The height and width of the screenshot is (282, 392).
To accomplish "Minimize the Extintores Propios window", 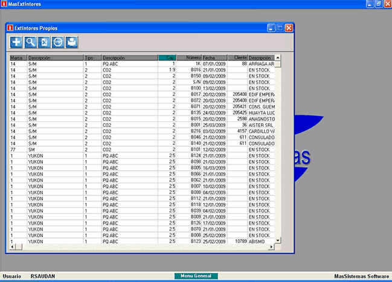I will tap(271, 28).
